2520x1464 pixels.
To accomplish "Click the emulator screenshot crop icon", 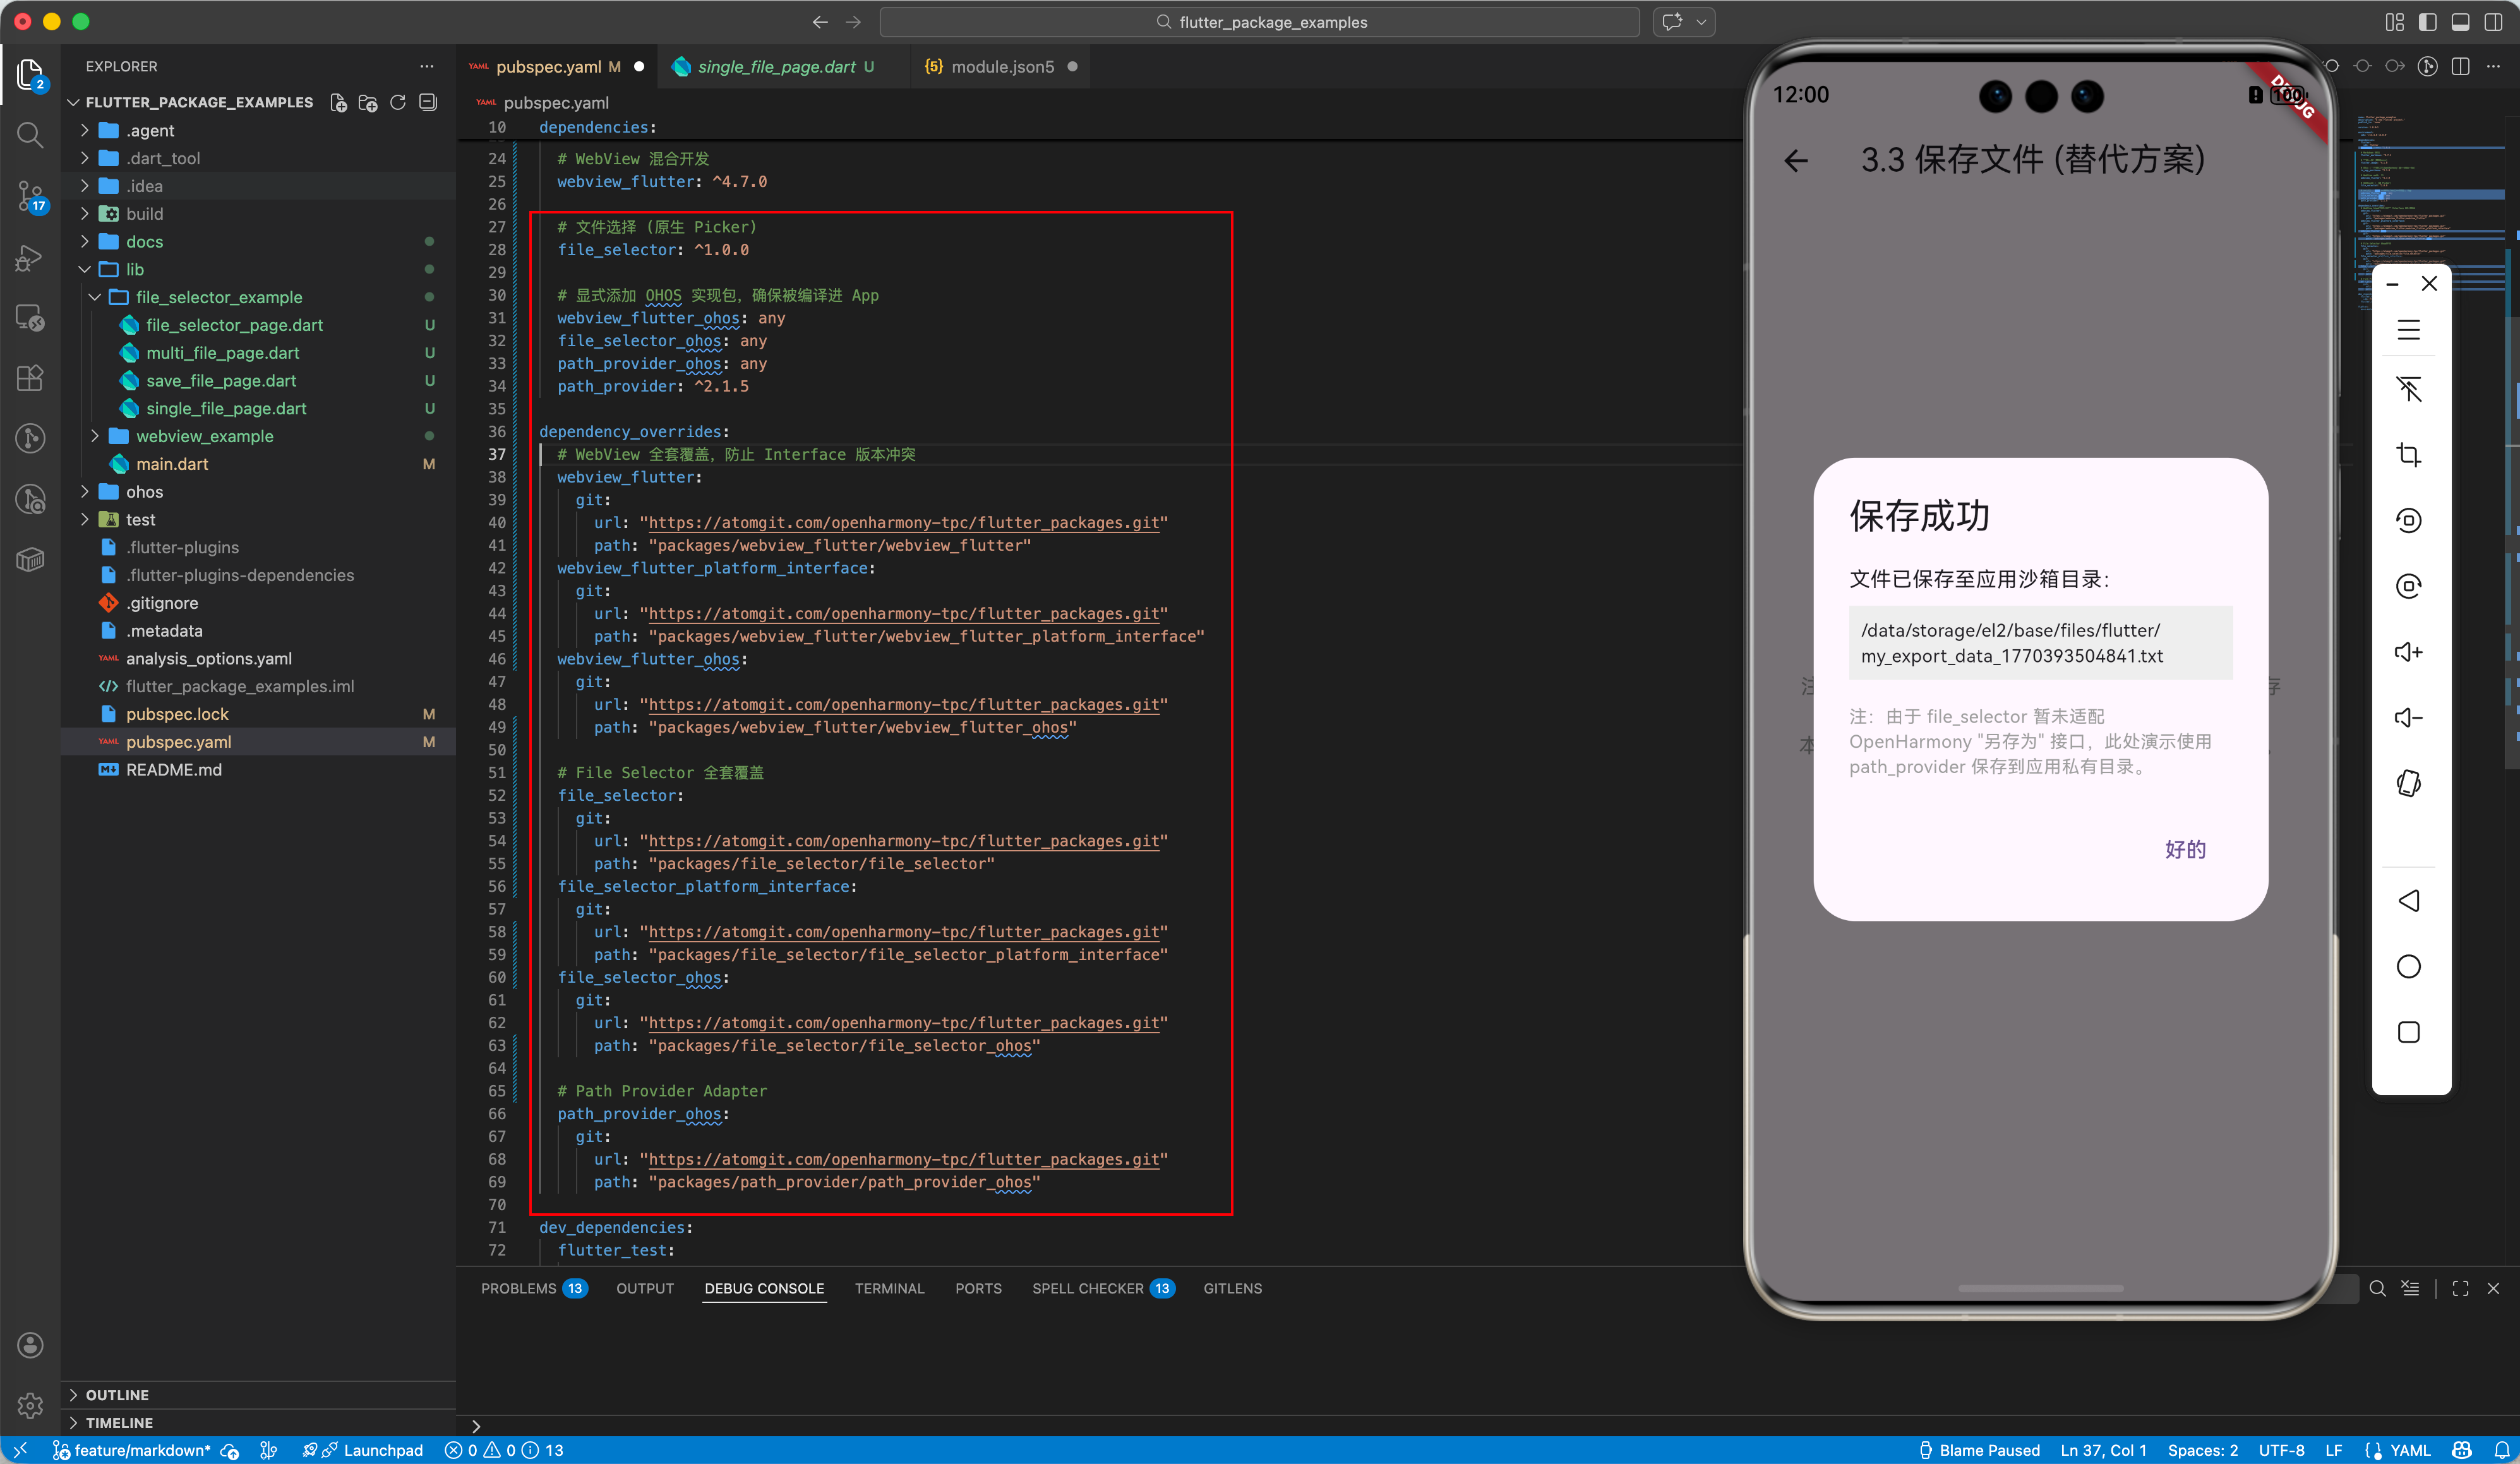I will click(2408, 455).
